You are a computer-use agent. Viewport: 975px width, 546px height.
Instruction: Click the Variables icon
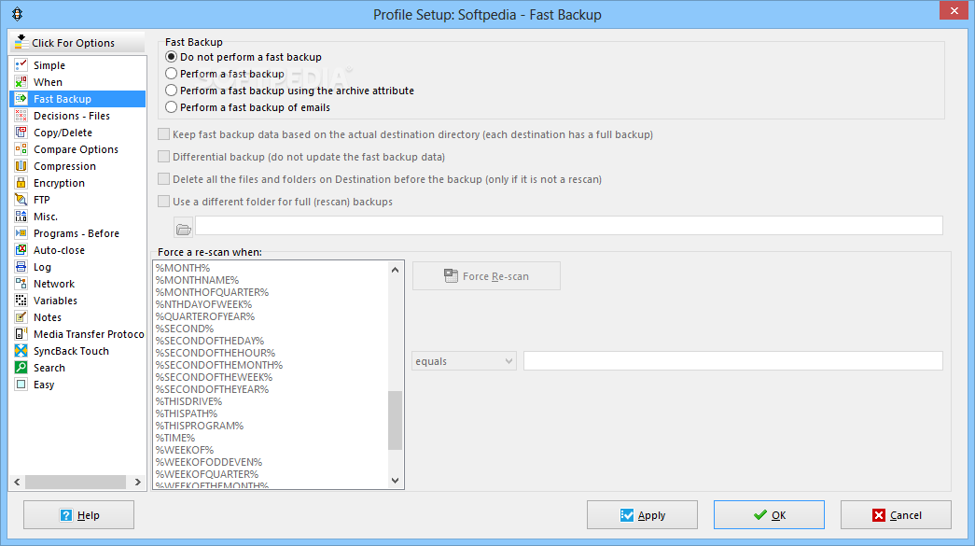pos(21,300)
